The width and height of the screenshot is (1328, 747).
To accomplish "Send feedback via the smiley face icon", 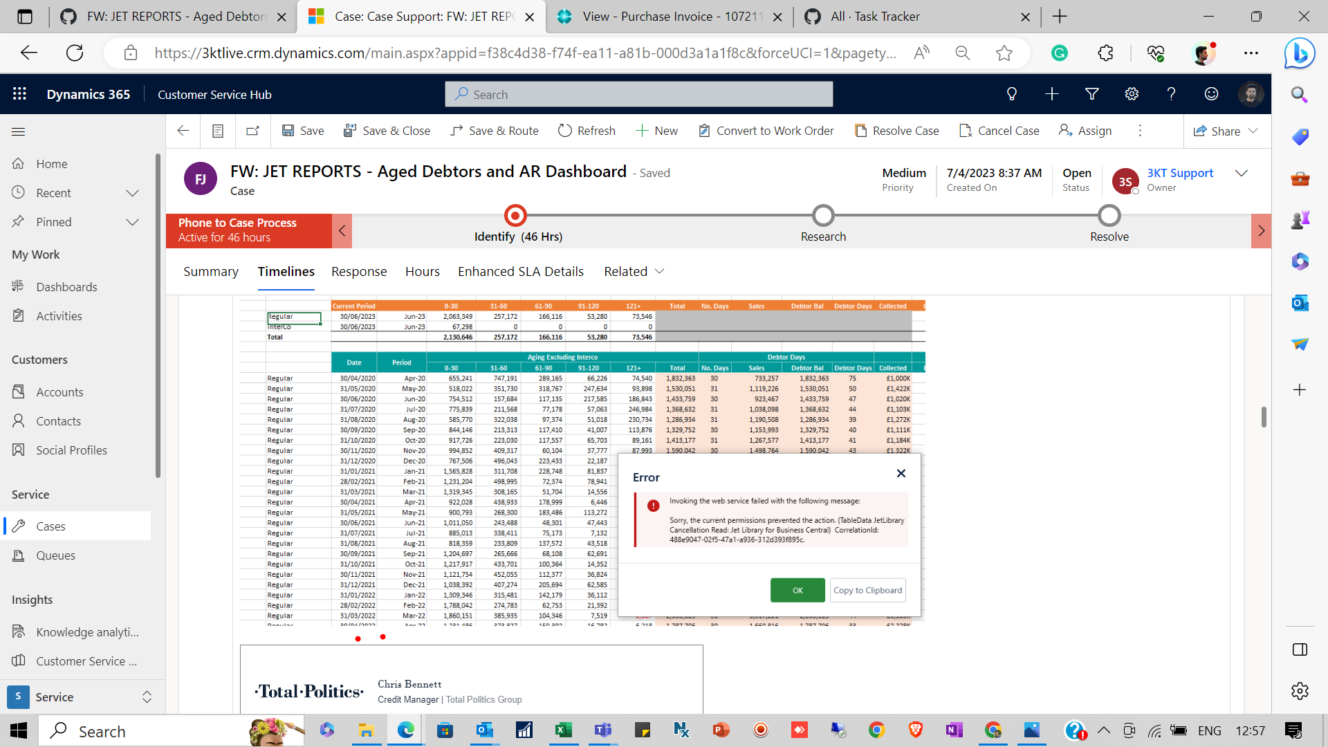I will [x=1211, y=94].
